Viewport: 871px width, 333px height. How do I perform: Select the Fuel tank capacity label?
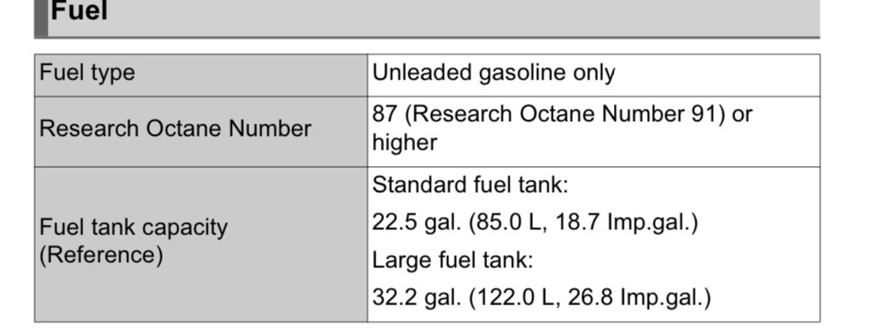click(x=133, y=228)
